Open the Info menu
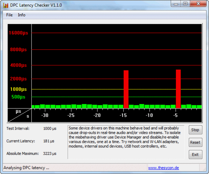The height and width of the screenshot is (174, 209). coord(21,15)
